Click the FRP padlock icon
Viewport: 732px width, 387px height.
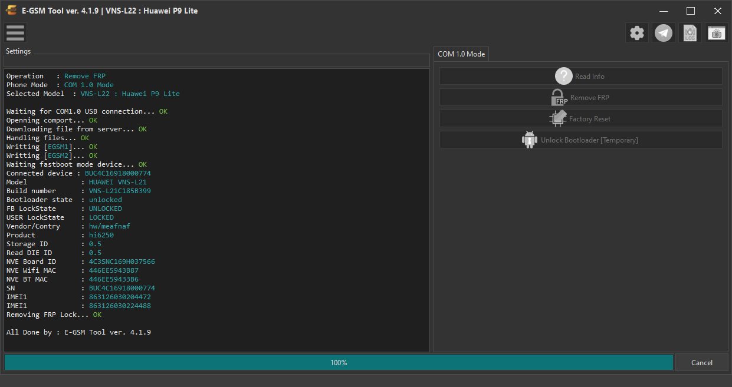559,97
